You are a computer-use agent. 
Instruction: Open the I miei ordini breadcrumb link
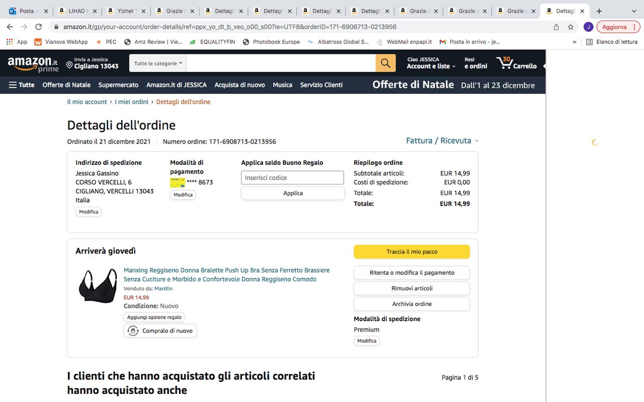tap(131, 102)
